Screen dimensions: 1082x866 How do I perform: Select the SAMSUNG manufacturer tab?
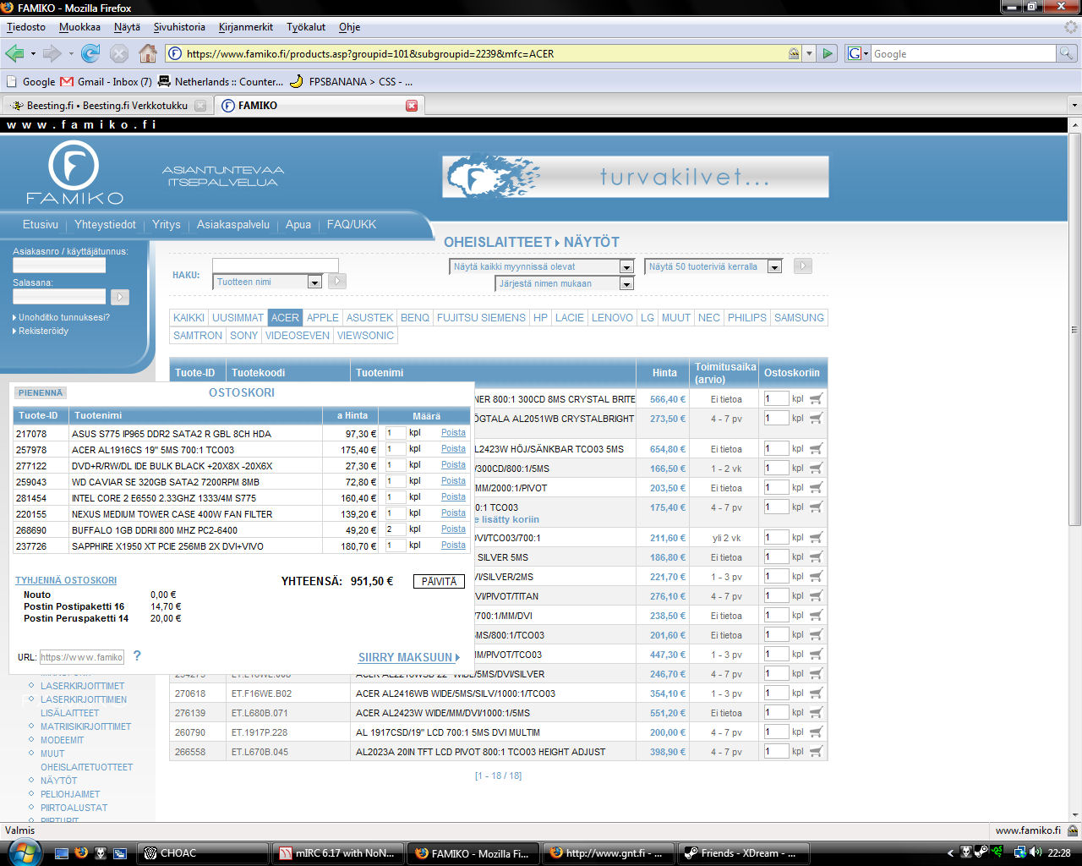click(x=799, y=318)
